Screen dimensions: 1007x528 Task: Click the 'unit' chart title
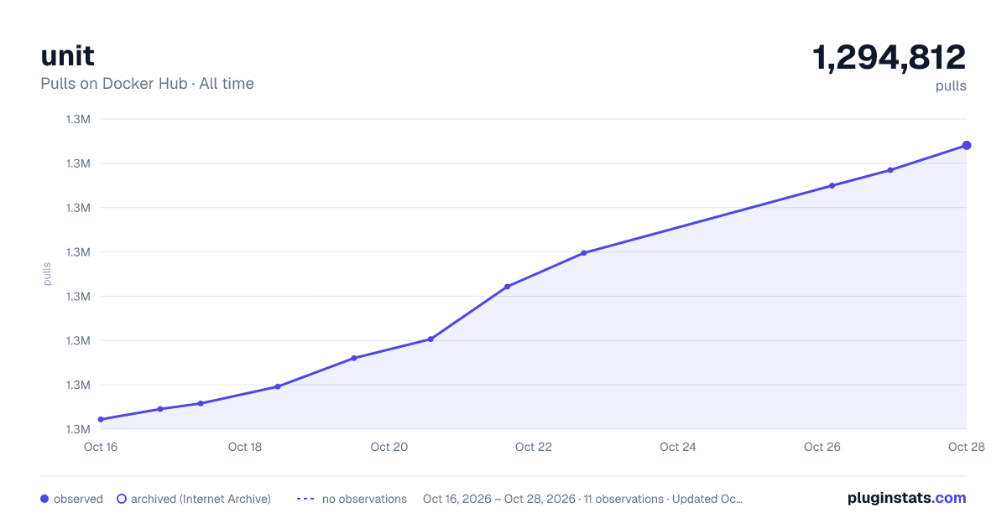tap(67, 56)
